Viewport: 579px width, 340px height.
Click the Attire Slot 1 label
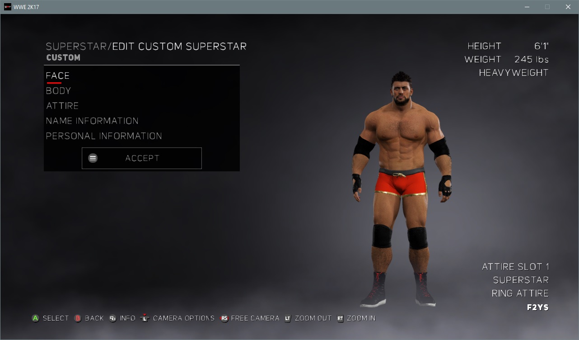click(515, 267)
